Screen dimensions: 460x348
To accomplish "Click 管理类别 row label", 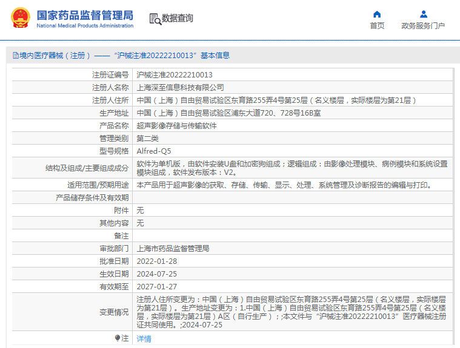I will tap(114, 138).
